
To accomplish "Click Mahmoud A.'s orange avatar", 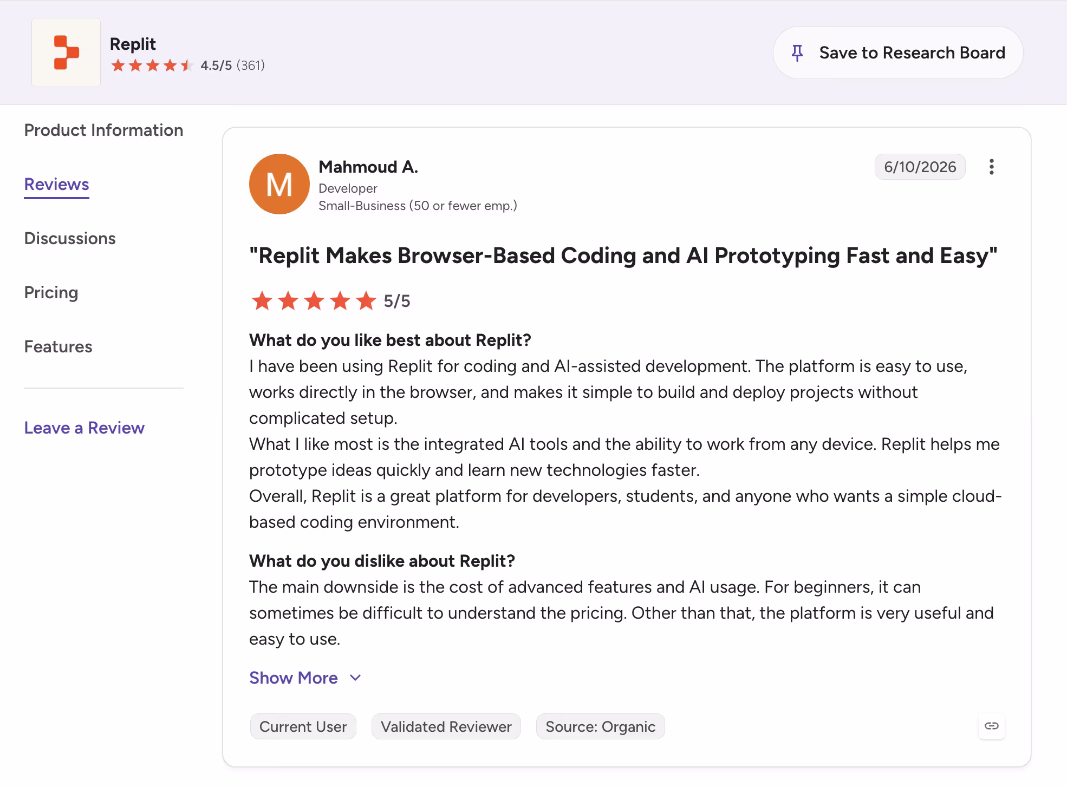I will click(x=279, y=184).
